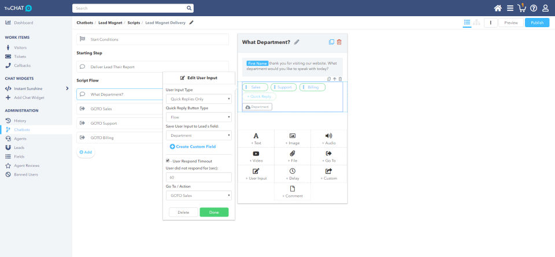This screenshot has width=555, height=257.
Task: Open Start Conditions row
Action: pos(153,39)
